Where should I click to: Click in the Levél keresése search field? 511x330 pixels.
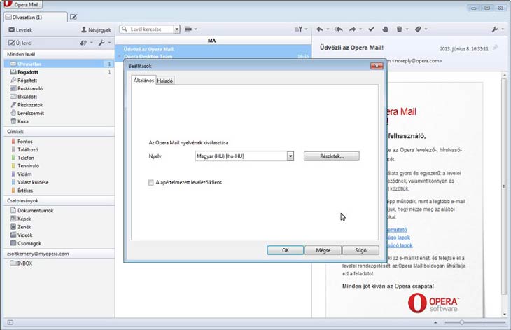(149, 29)
